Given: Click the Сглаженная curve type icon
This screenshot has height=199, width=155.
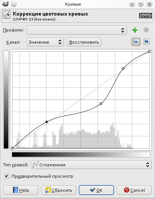Looking at the screenshot, I should [35, 164].
